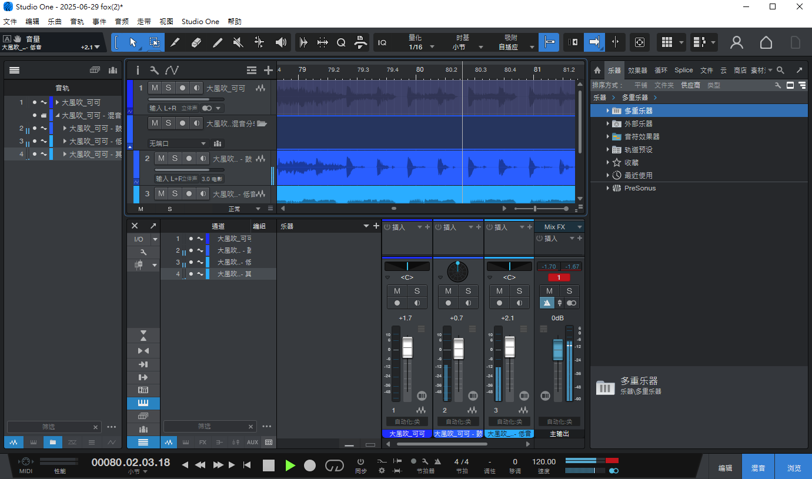Choose the Eraser tool
Image resolution: width=812 pixels, height=479 pixels.
(196, 42)
